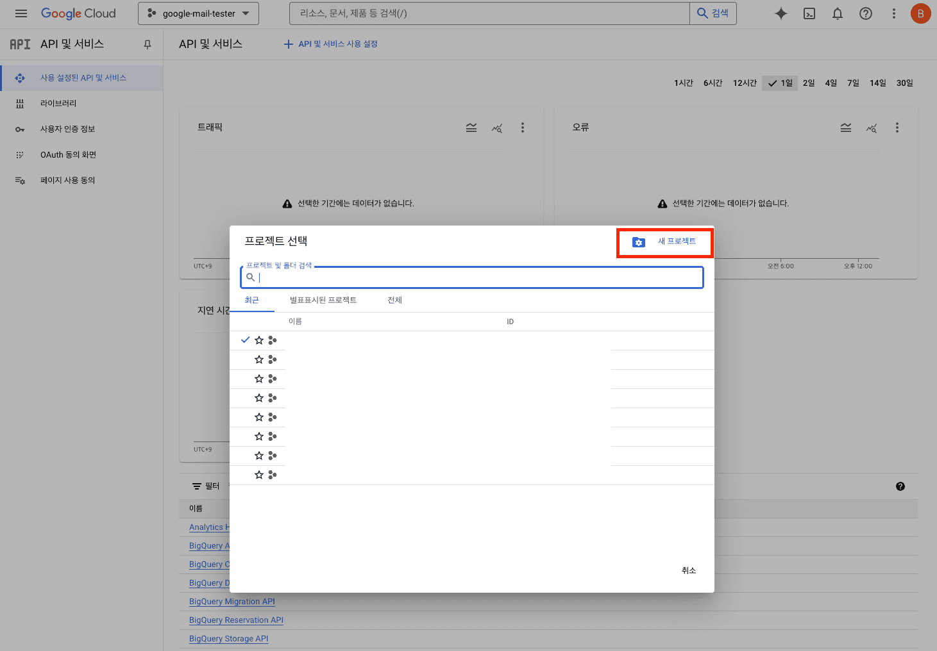Open the notifications bell
Screen dimensions: 937x651
pyautogui.click(x=838, y=13)
